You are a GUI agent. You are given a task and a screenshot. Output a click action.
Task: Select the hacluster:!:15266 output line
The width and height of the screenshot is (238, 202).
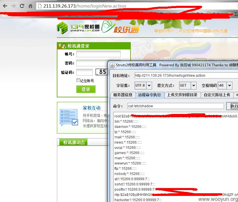(x=138, y=200)
